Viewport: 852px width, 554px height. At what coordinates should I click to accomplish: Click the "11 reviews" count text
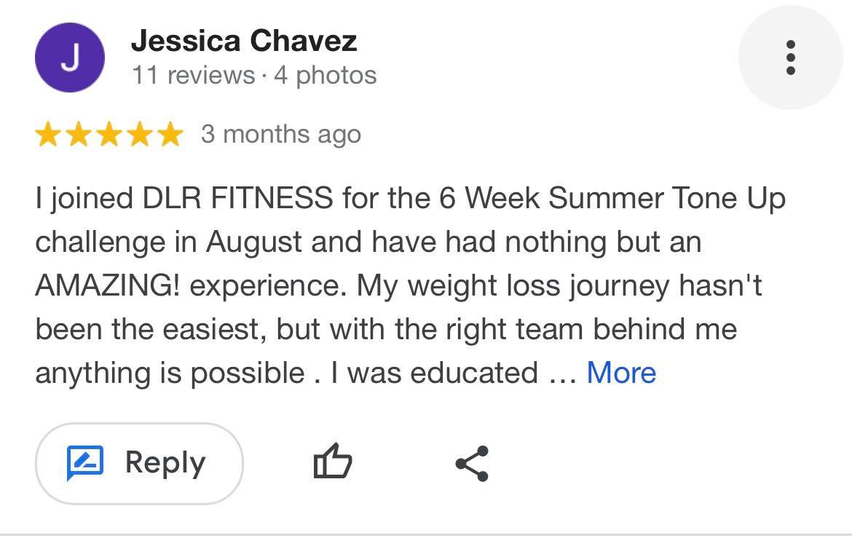point(193,75)
